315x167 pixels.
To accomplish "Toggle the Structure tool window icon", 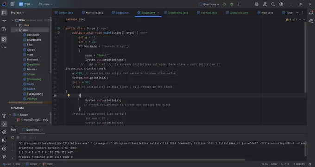I will (4, 39).
